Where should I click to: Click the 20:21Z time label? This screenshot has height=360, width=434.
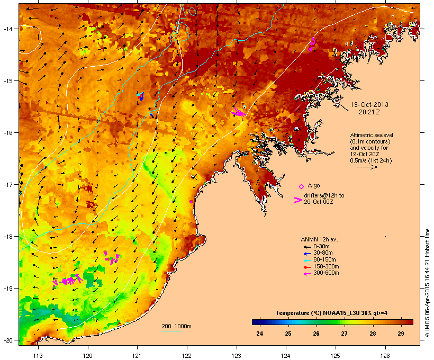coord(369,112)
